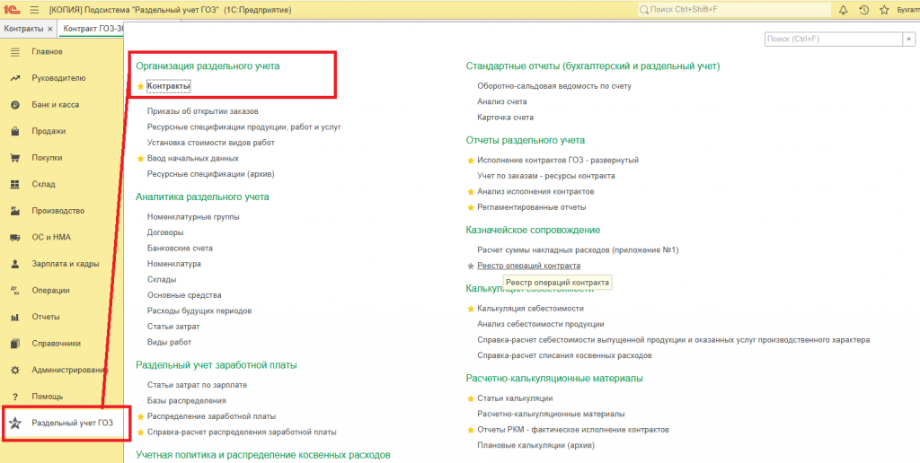Image resolution: width=920 pixels, height=463 pixels.
Task: Click the Справочники books icon
Action: pos(16,344)
